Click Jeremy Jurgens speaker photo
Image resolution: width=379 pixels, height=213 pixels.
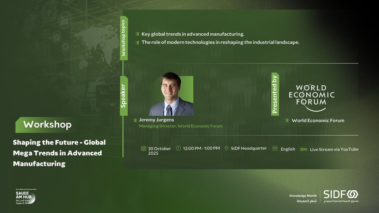click(171, 94)
